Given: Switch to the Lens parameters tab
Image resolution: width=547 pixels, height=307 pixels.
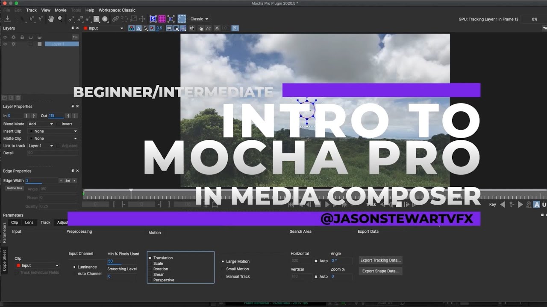Looking at the screenshot, I should pyautogui.click(x=29, y=223).
